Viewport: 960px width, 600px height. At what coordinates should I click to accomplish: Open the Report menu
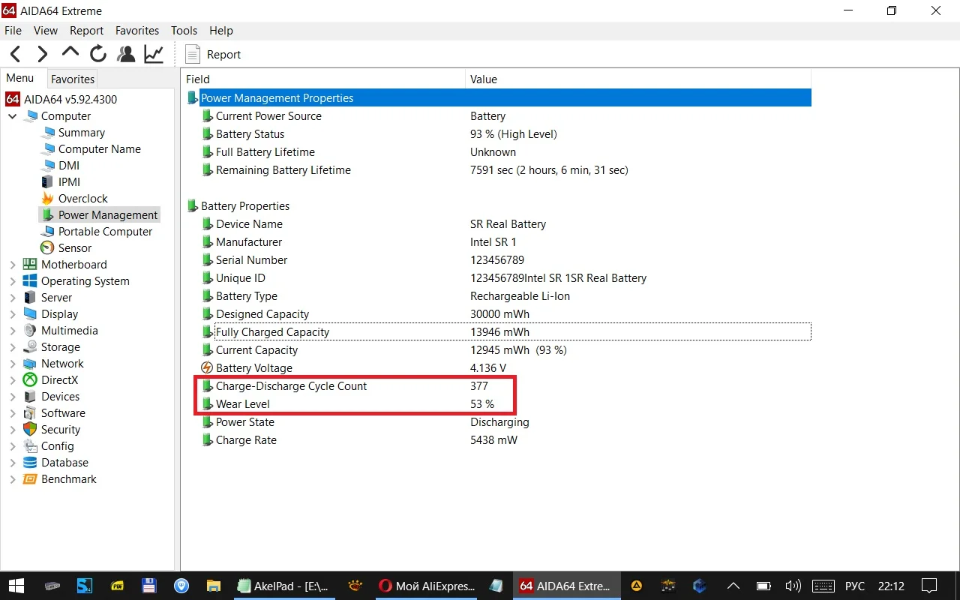87,31
